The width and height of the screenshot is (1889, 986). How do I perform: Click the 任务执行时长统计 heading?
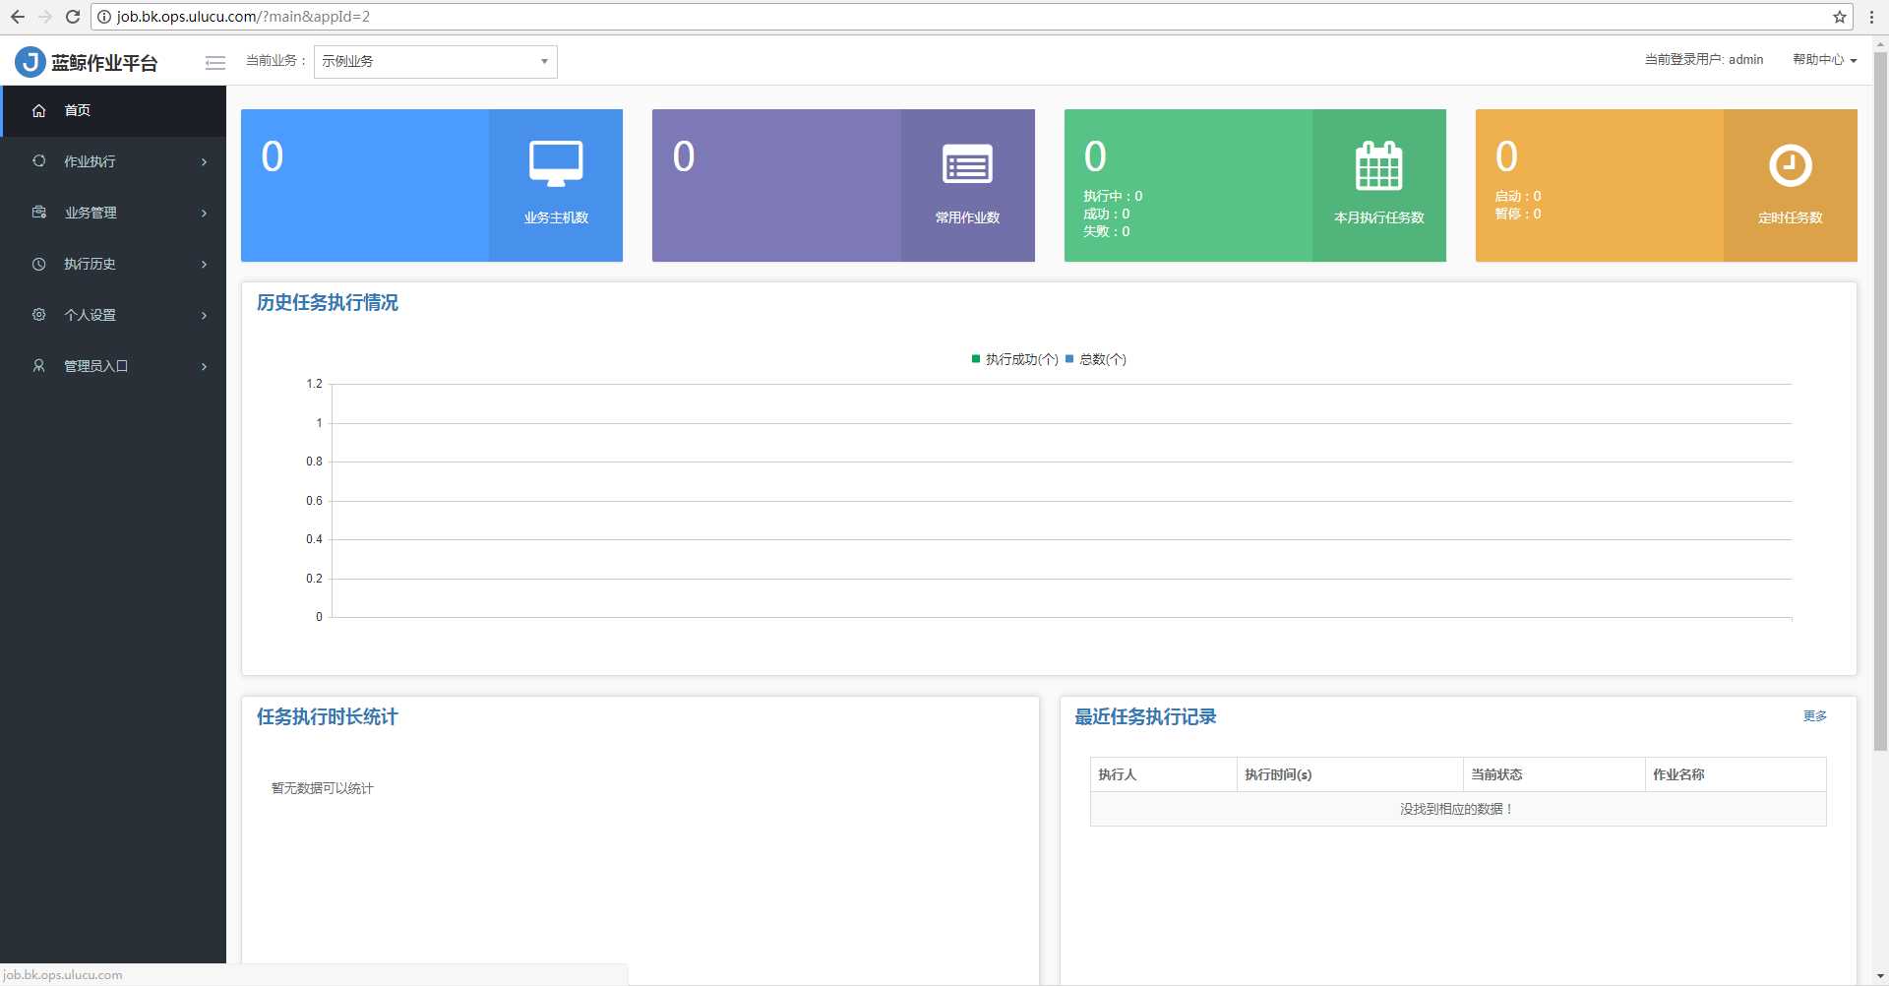[x=328, y=717]
